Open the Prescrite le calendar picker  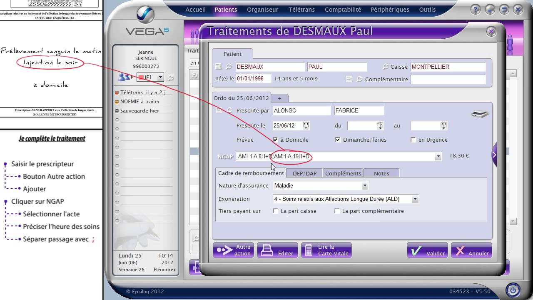click(306, 125)
